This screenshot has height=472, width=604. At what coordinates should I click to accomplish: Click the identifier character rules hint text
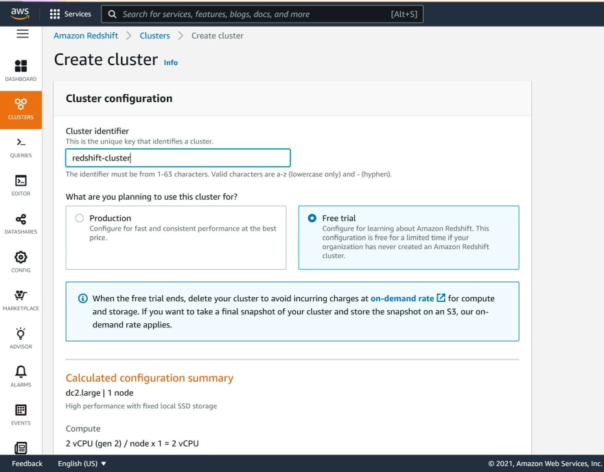tap(229, 174)
